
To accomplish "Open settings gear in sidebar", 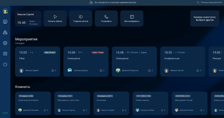I will pyautogui.click(x=5, y=43).
